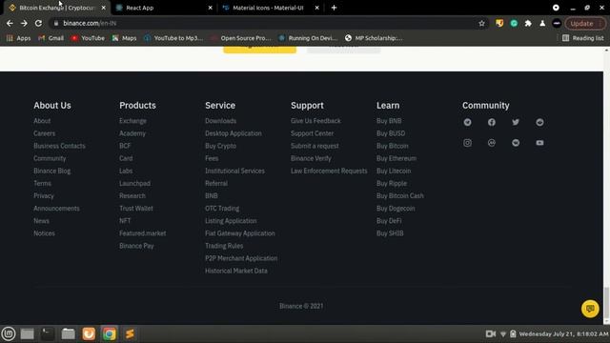The image size is (610, 343).
Task: Open the Apps bookmarks shortcut
Action: (x=18, y=38)
